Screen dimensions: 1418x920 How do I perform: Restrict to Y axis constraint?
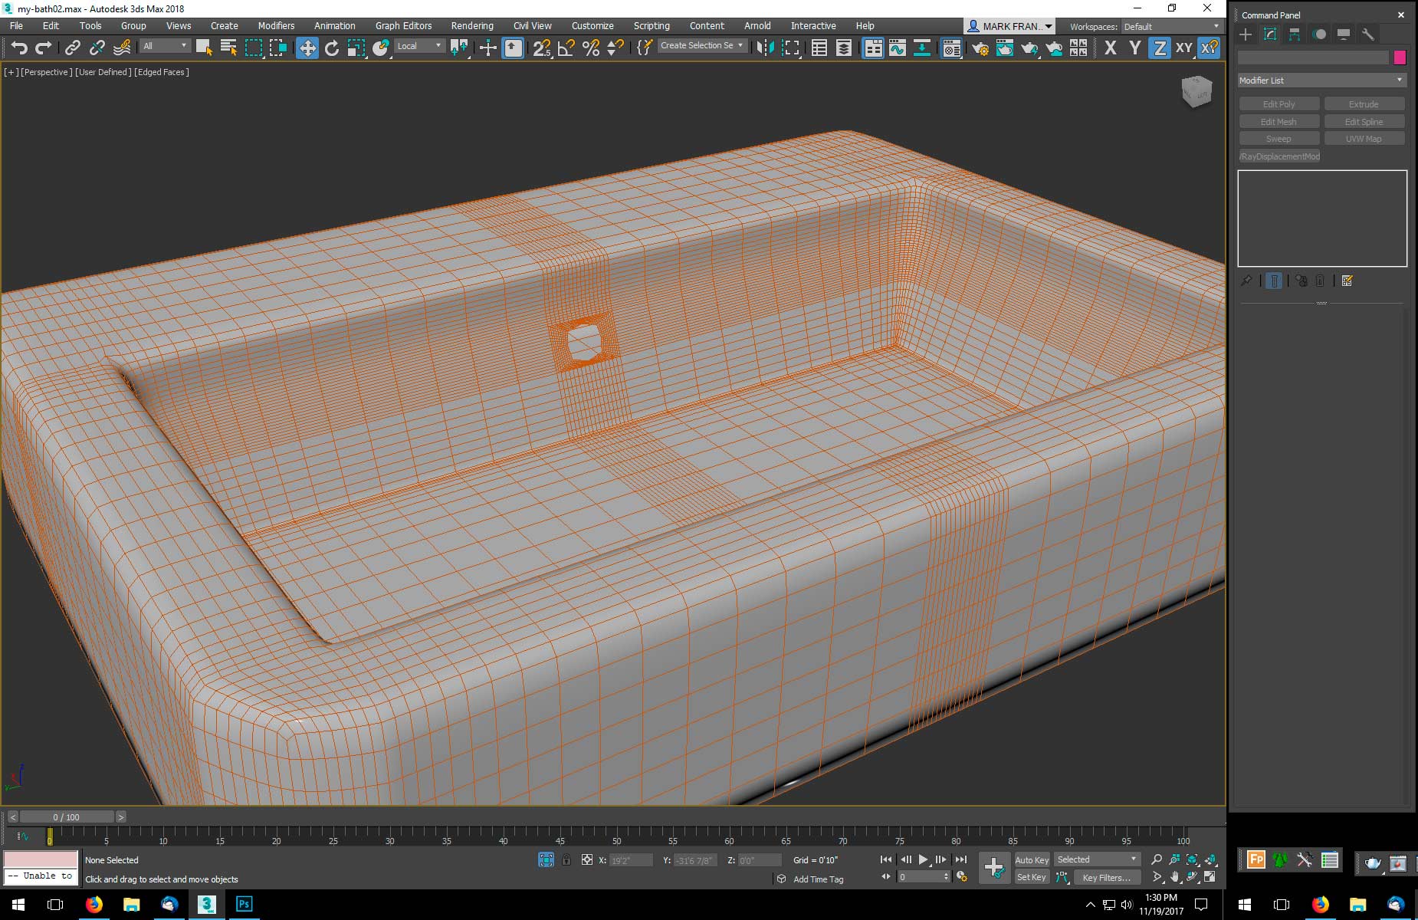click(x=1135, y=48)
